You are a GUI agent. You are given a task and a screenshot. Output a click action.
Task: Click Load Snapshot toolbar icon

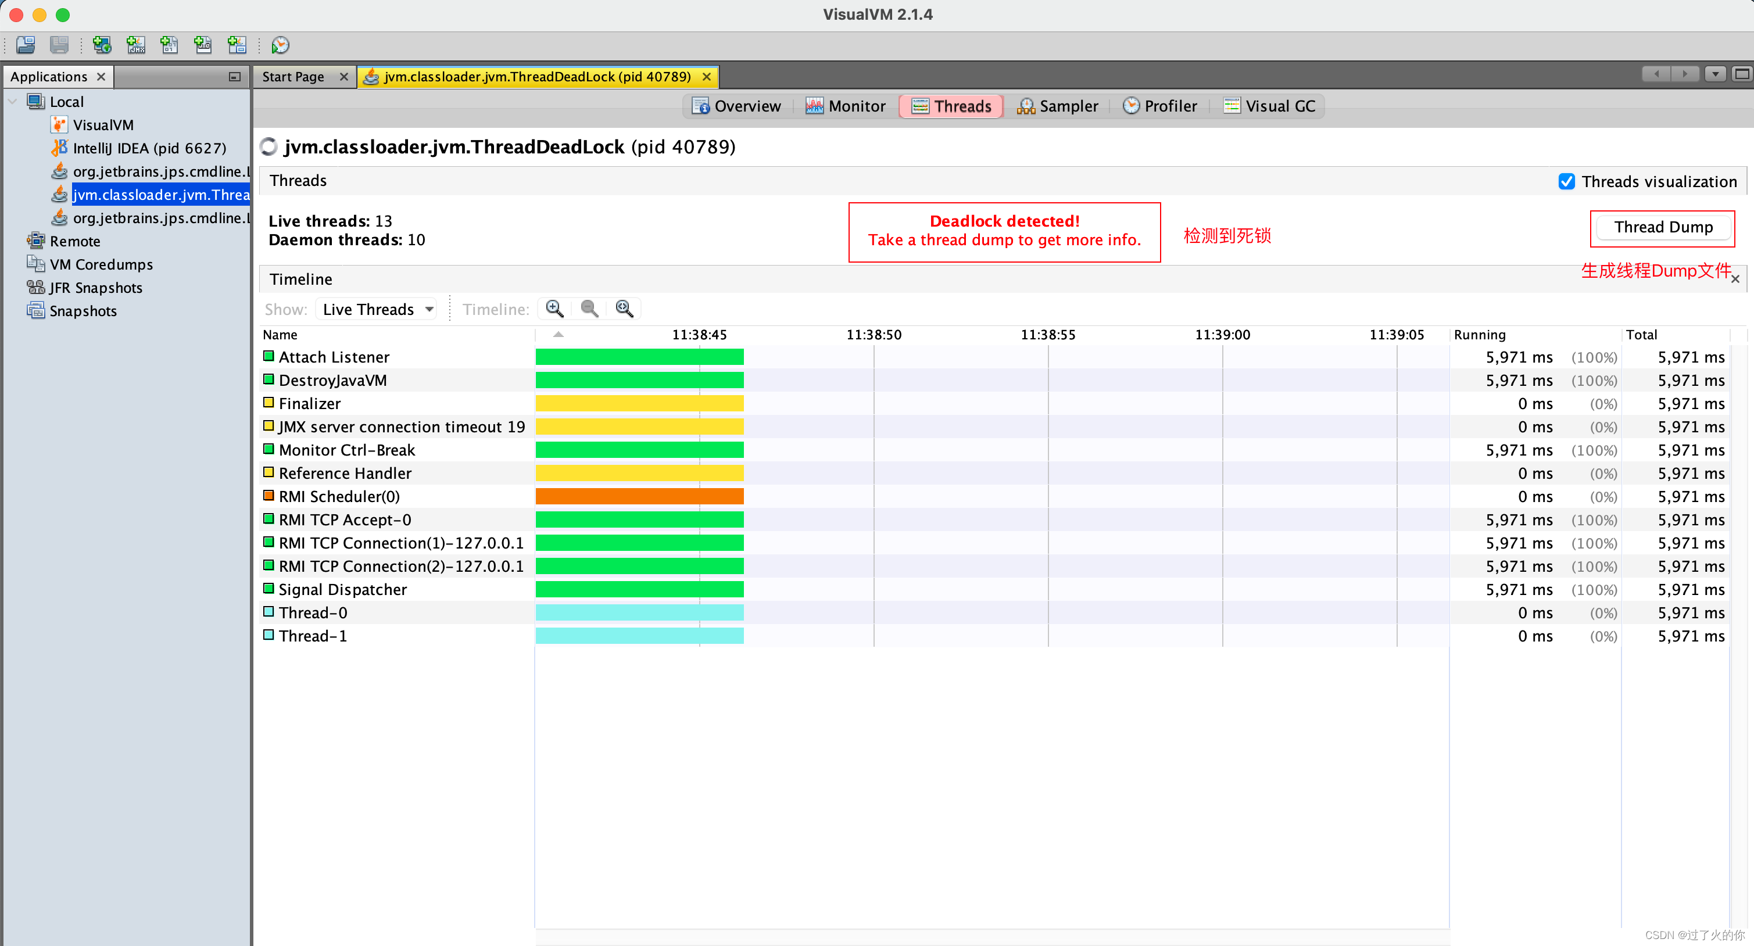[25, 45]
